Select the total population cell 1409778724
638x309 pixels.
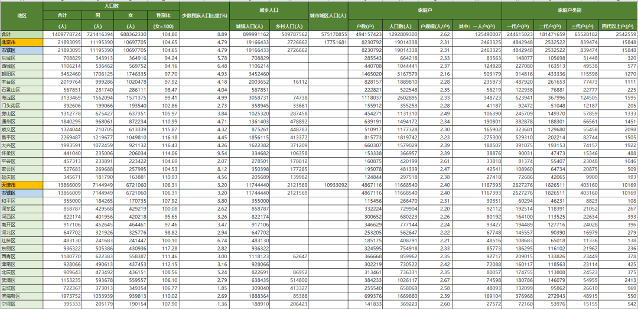click(62, 35)
